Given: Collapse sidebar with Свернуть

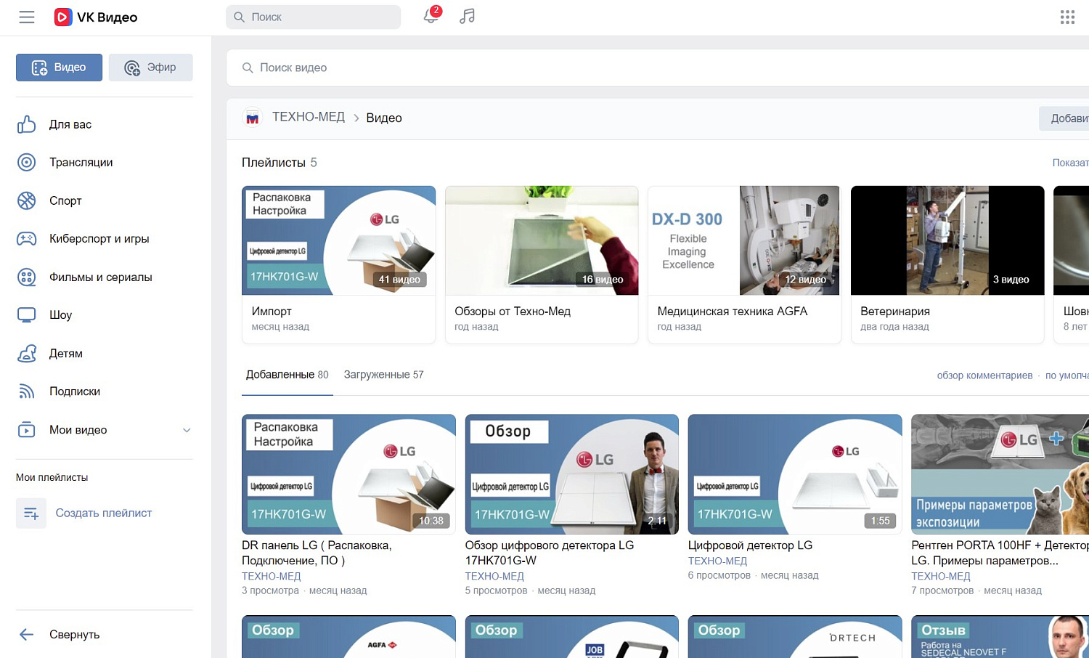Looking at the screenshot, I should [60, 634].
